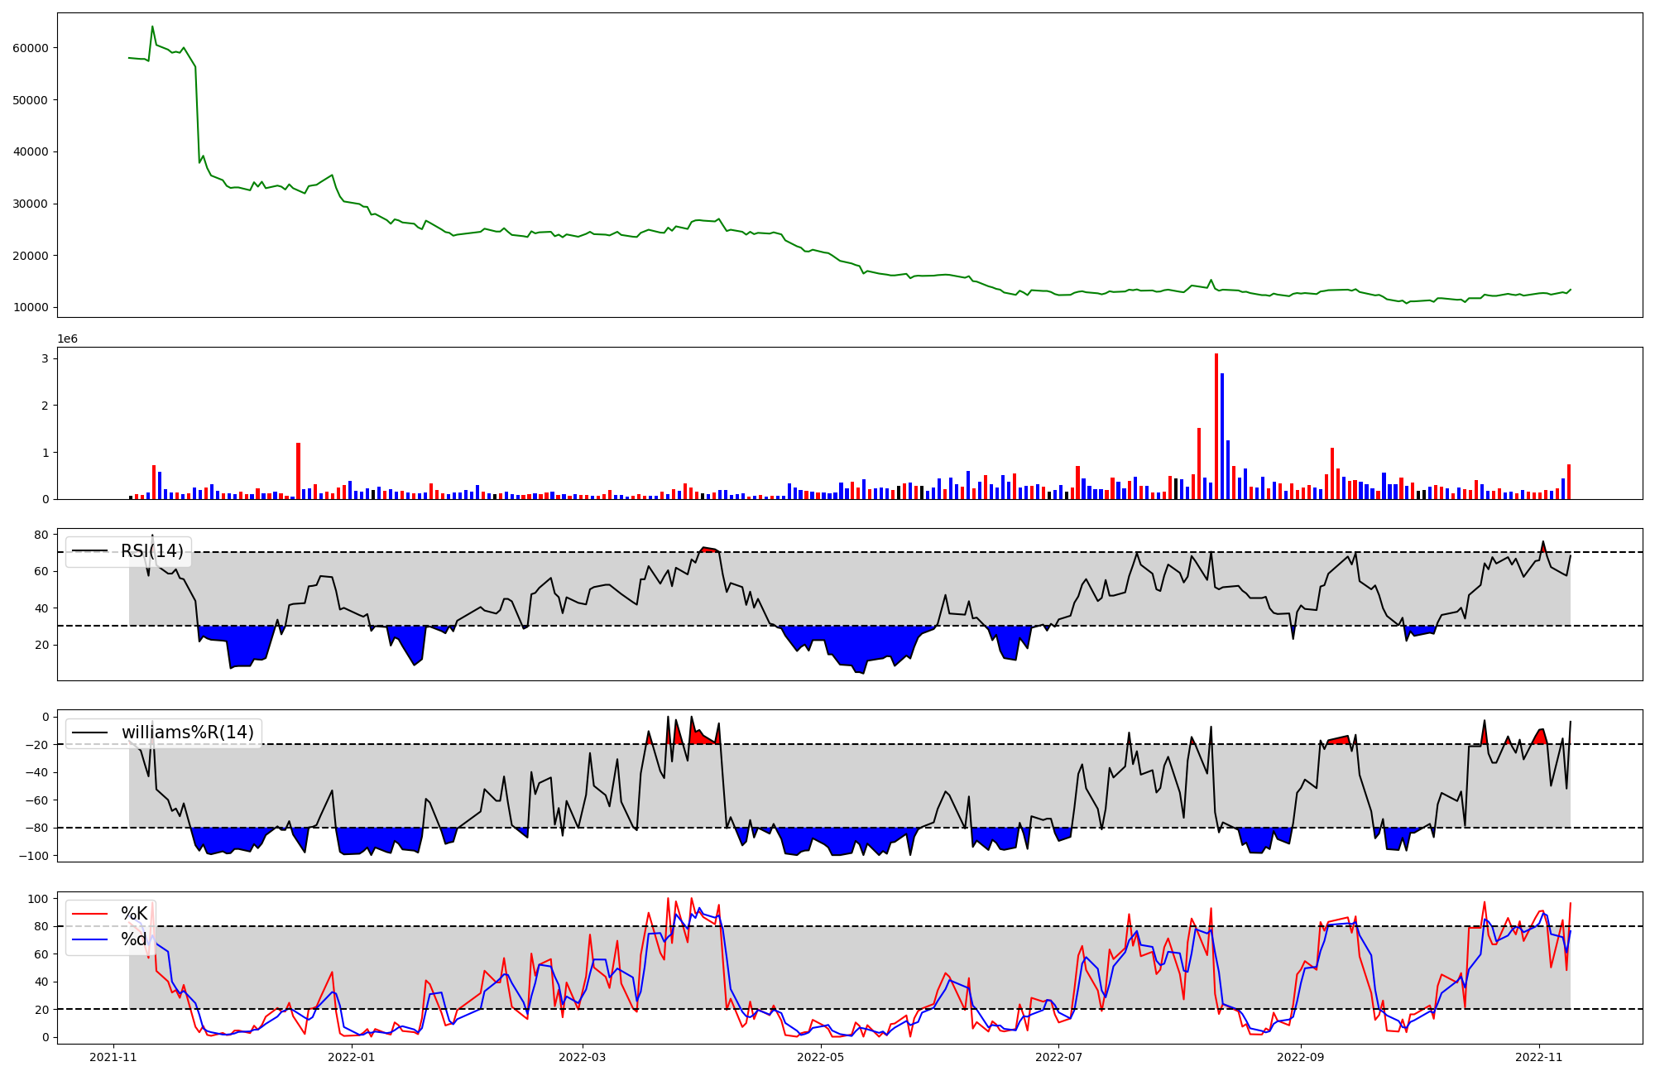Click the %d legend text

[x=134, y=939]
